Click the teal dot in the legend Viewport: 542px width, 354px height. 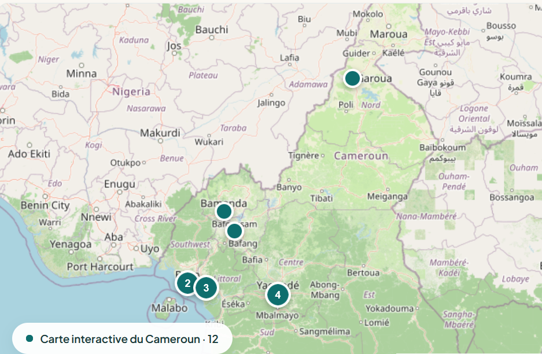[30, 338]
